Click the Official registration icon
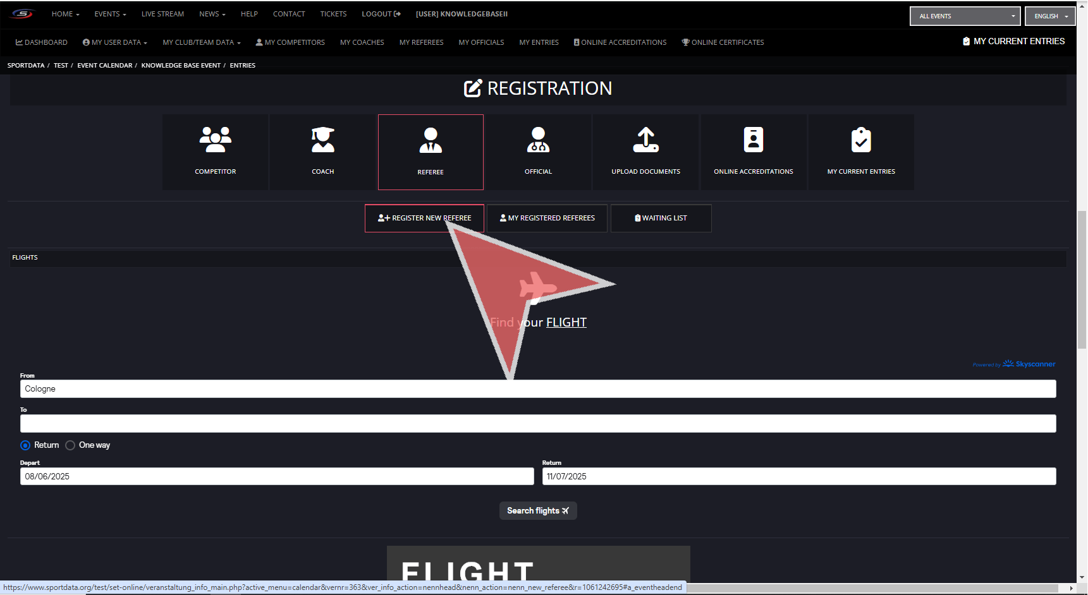 tap(538, 140)
